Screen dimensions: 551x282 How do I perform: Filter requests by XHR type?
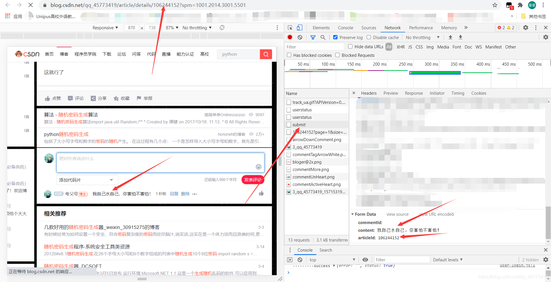(x=401, y=47)
